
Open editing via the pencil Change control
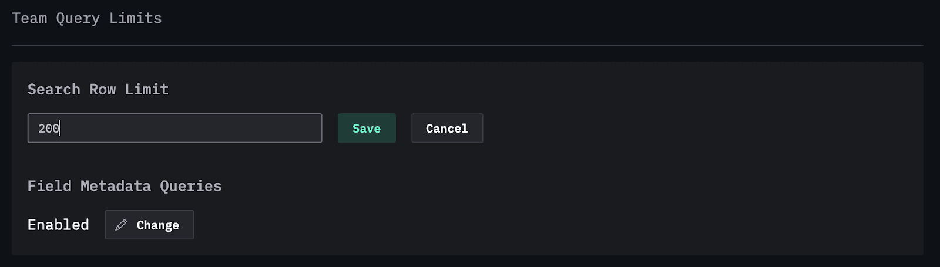(150, 225)
